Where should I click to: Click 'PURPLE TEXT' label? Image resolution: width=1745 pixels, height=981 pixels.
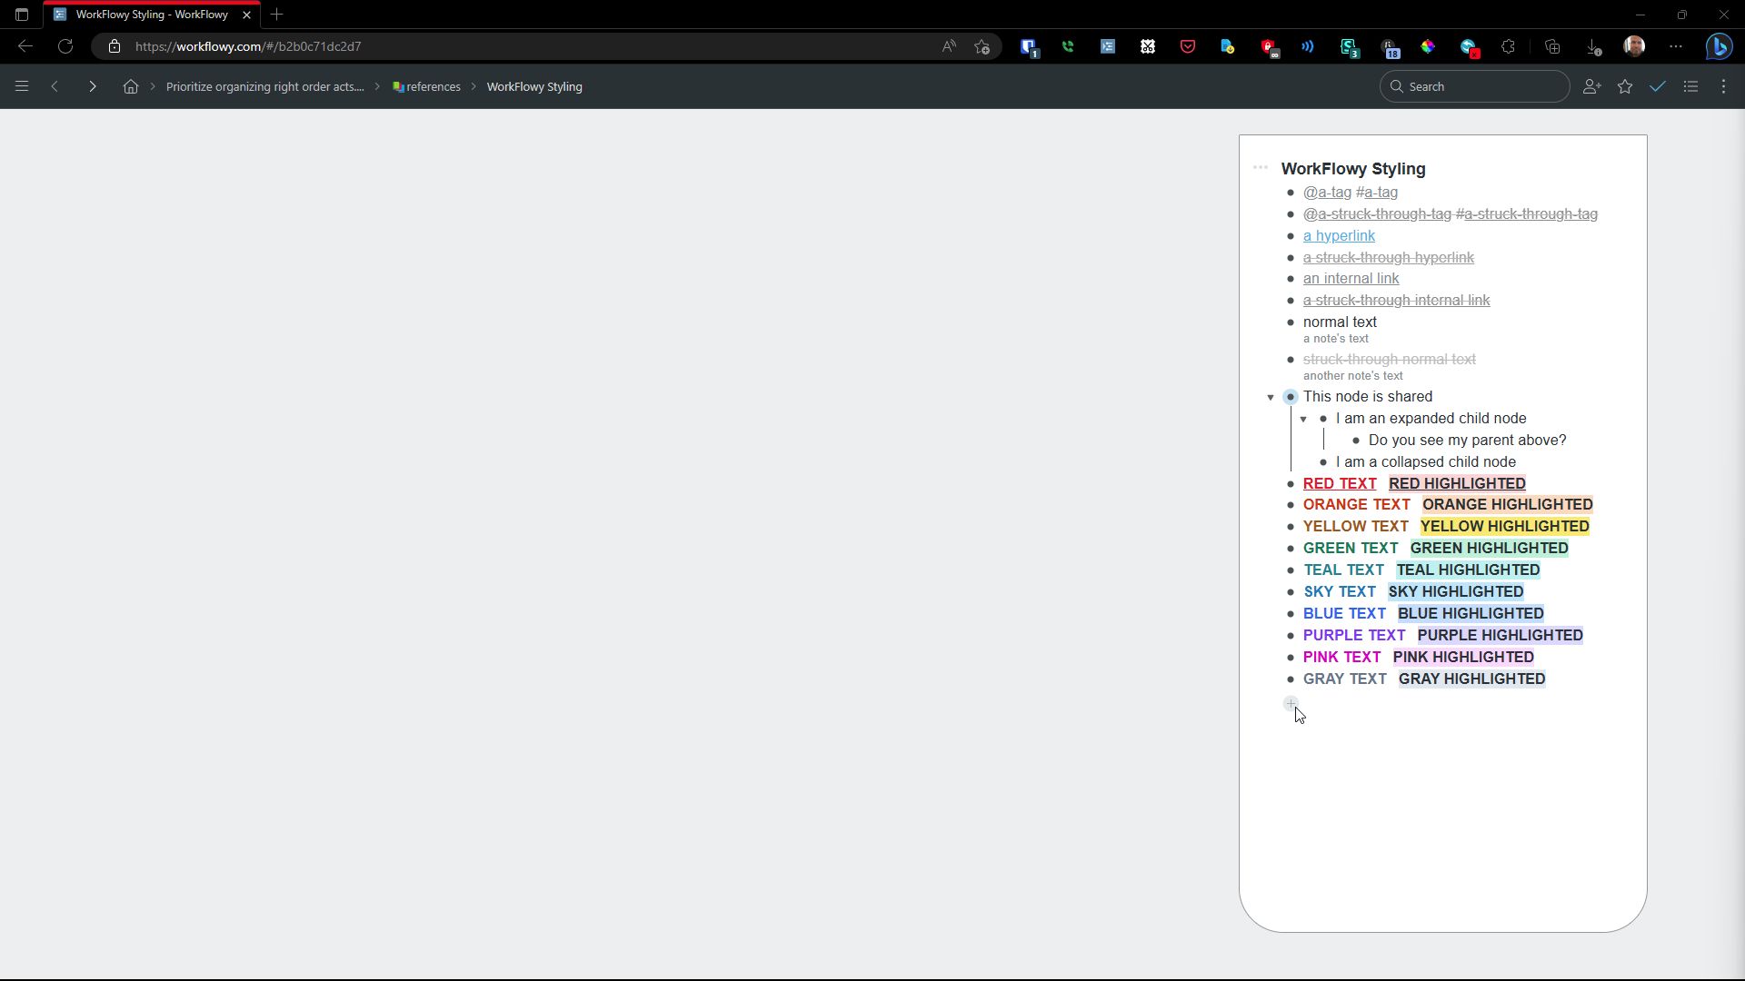pos(1354,636)
